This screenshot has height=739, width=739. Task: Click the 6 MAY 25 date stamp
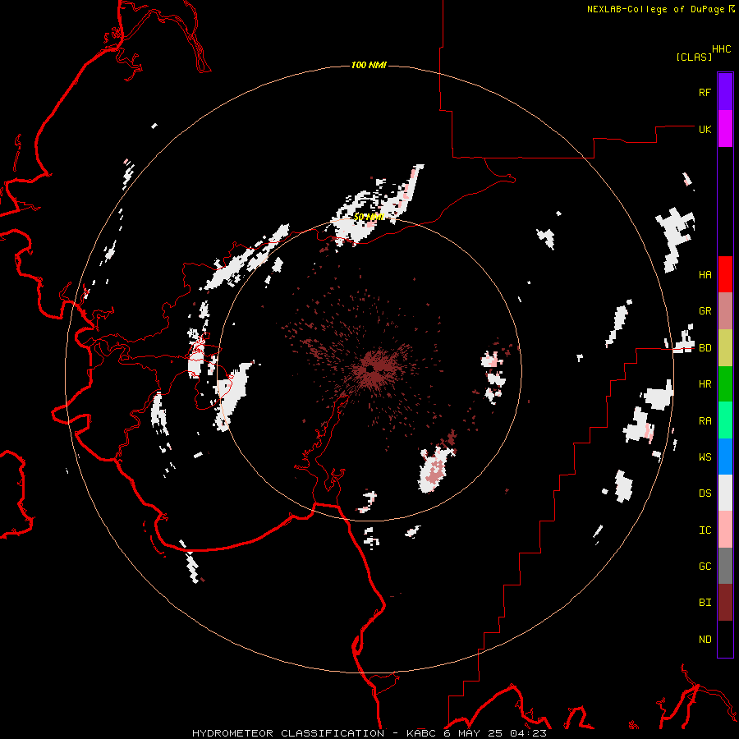pyautogui.click(x=473, y=733)
